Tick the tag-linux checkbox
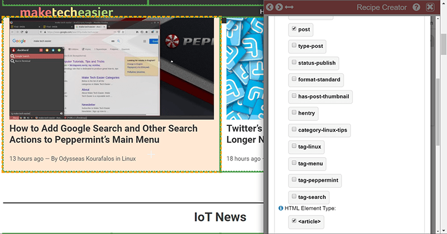 coord(294,146)
